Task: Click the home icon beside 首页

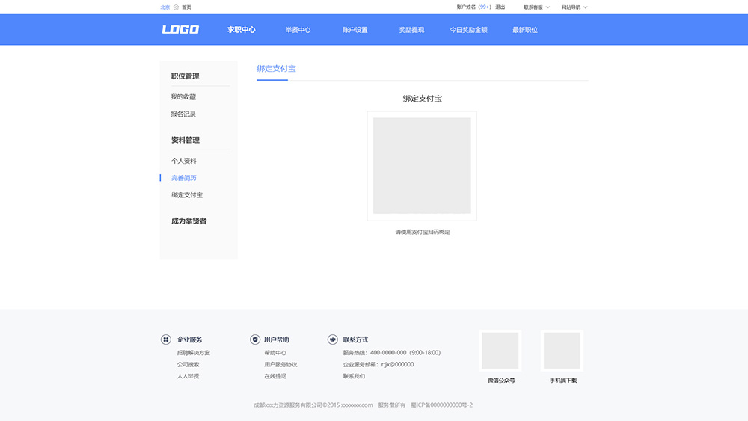Action: tap(176, 7)
